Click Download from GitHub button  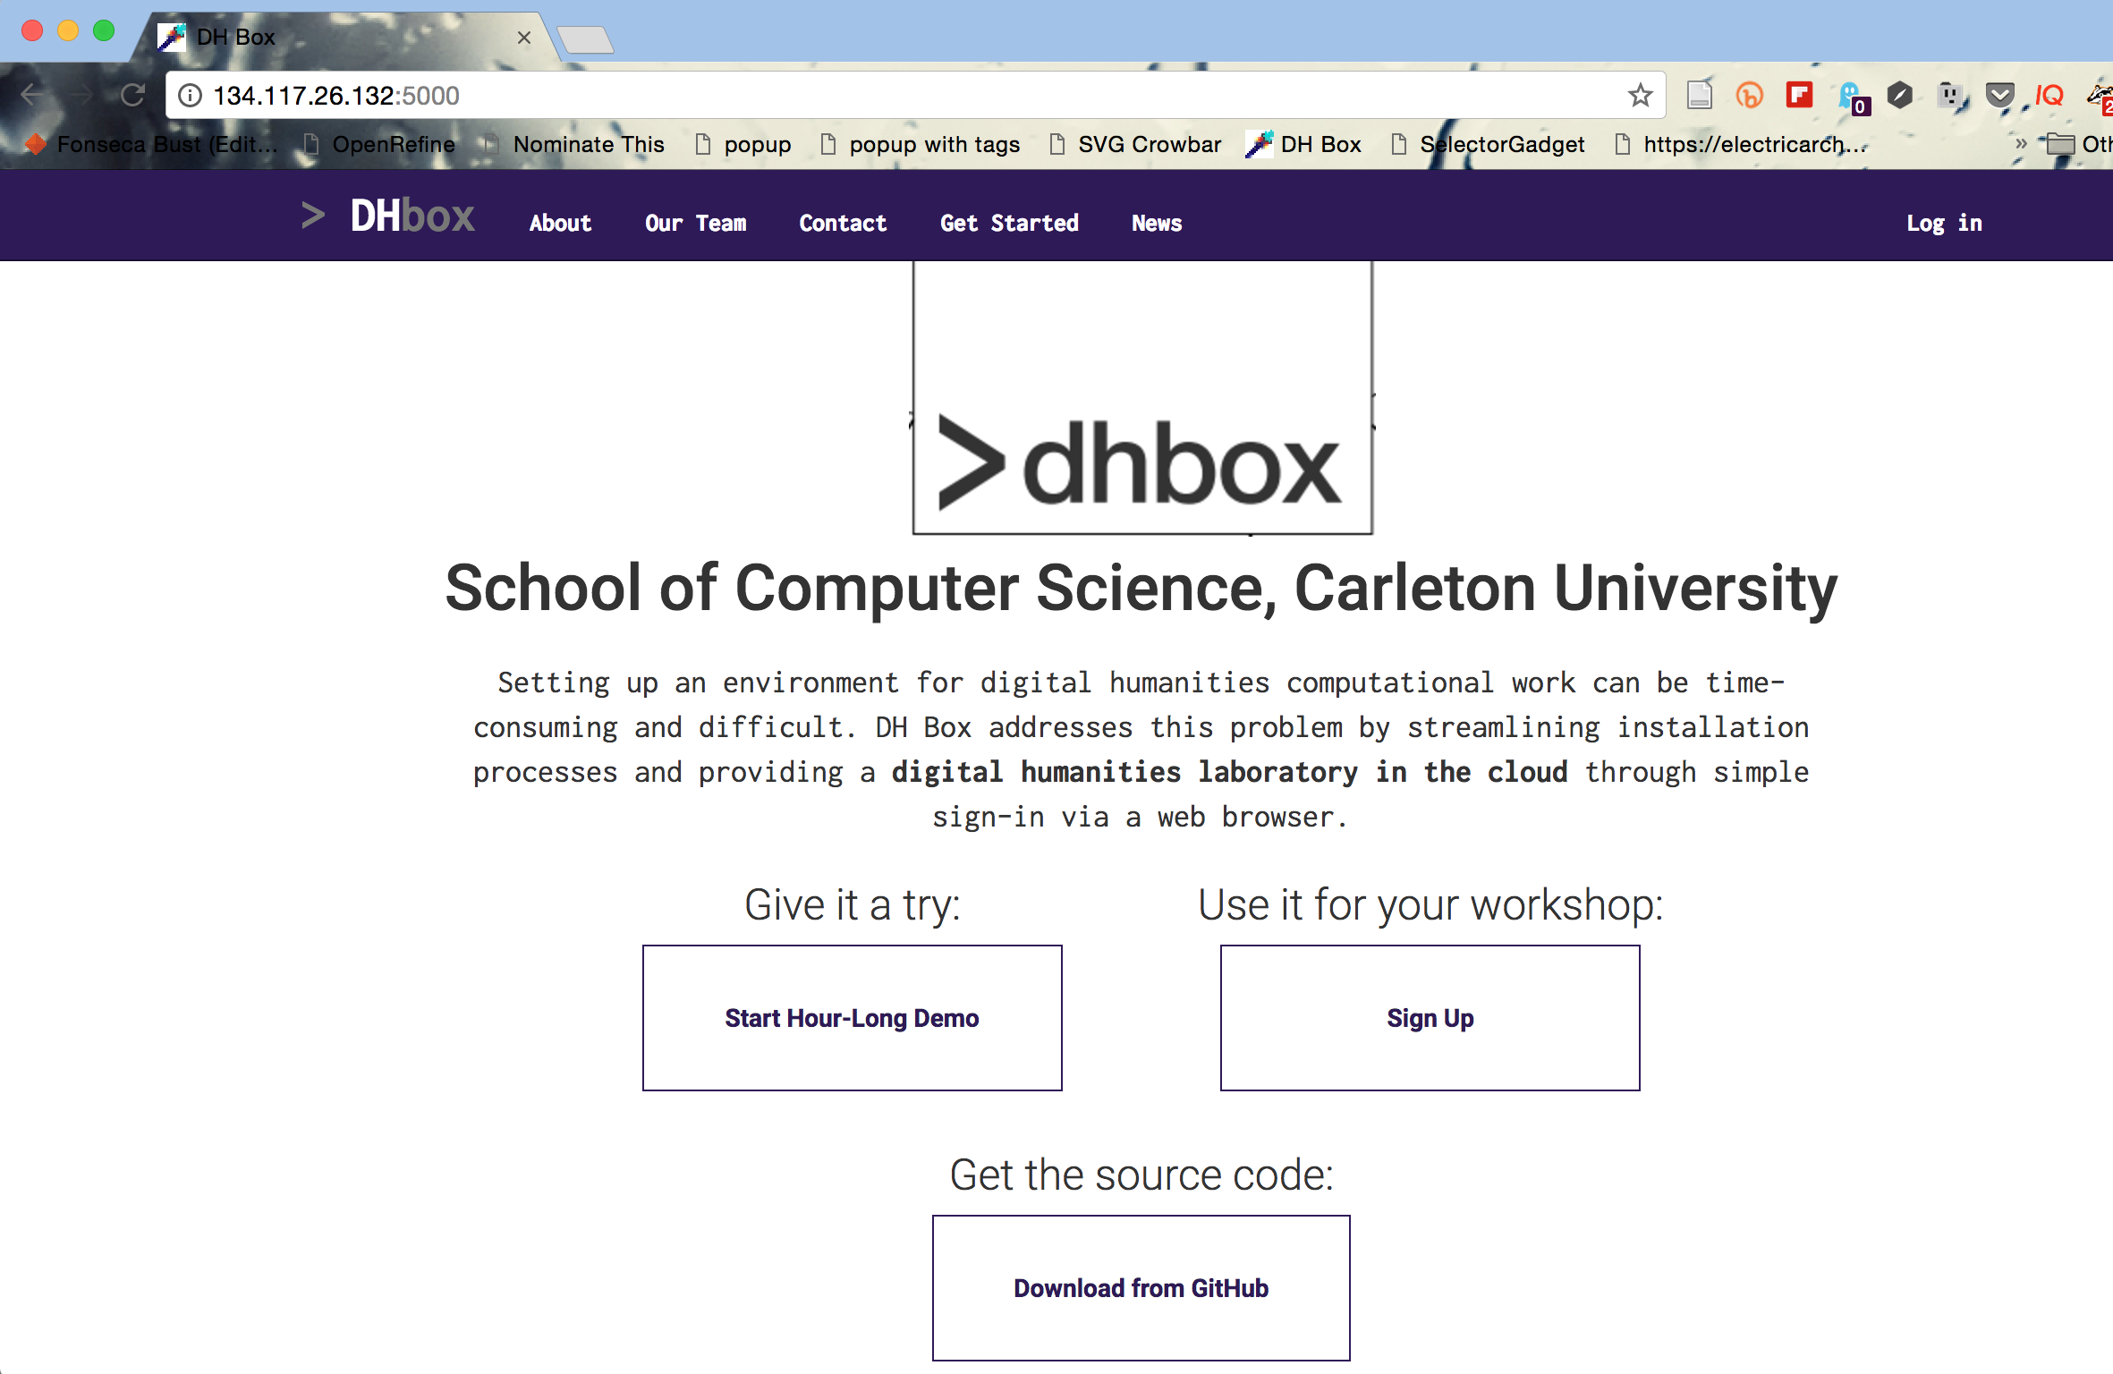click(x=1141, y=1288)
